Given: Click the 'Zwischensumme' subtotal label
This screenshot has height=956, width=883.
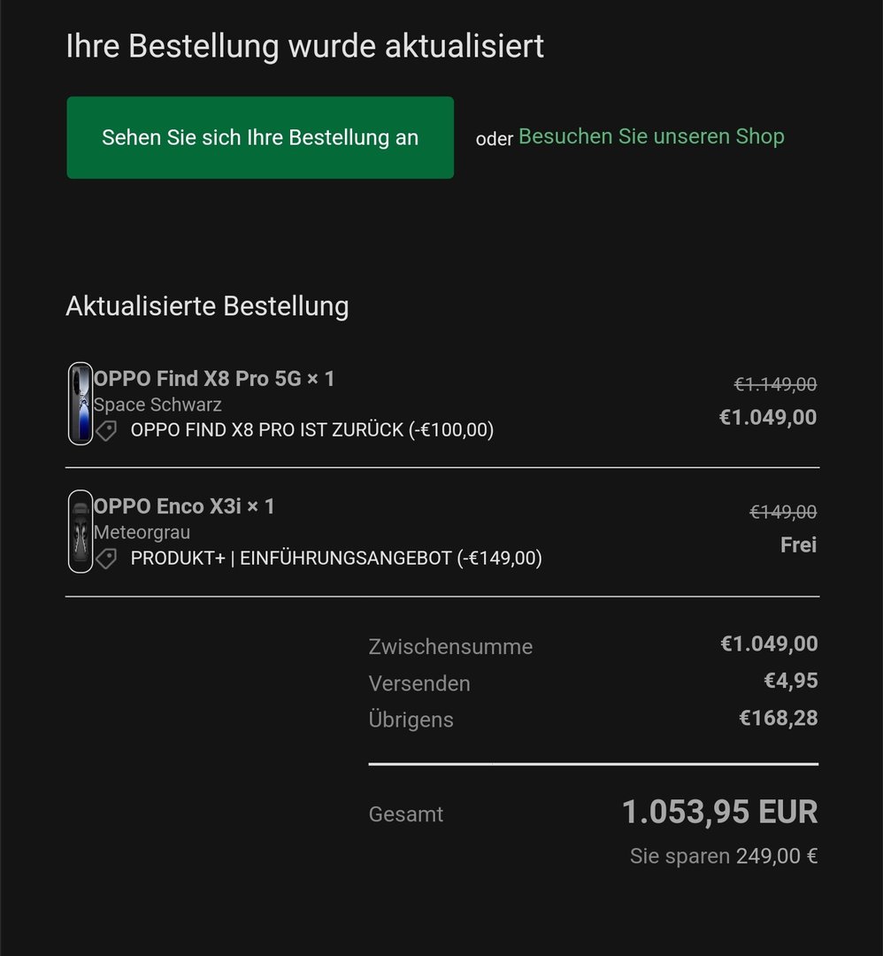Looking at the screenshot, I should click(450, 647).
